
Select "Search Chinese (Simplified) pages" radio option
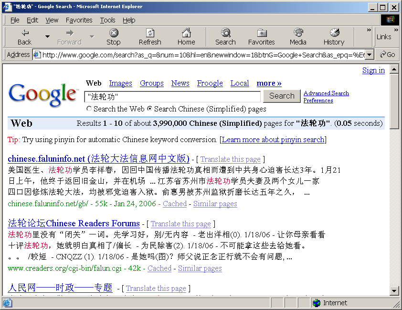coord(150,109)
